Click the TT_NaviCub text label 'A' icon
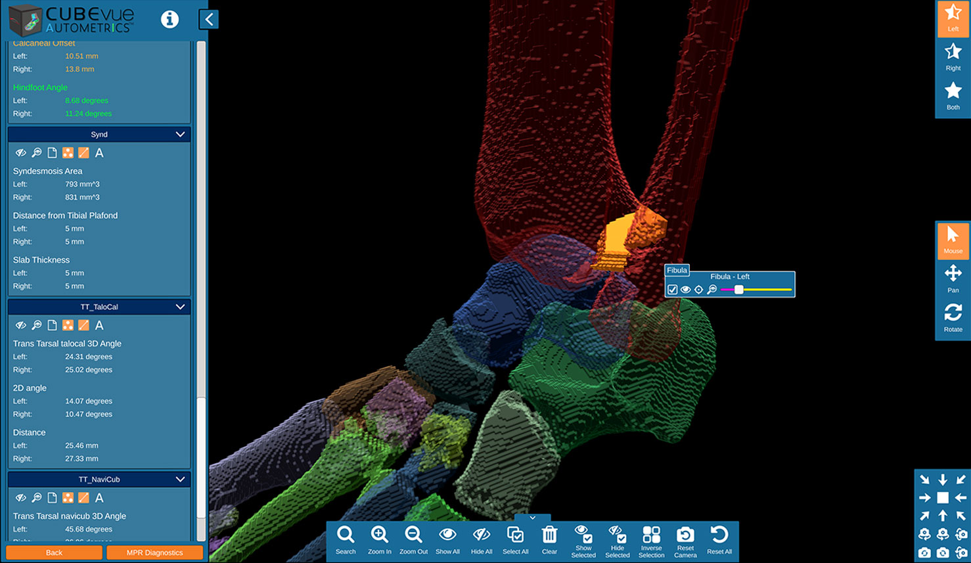Image resolution: width=971 pixels, height=563 pixels. click(x=99, y=498)
